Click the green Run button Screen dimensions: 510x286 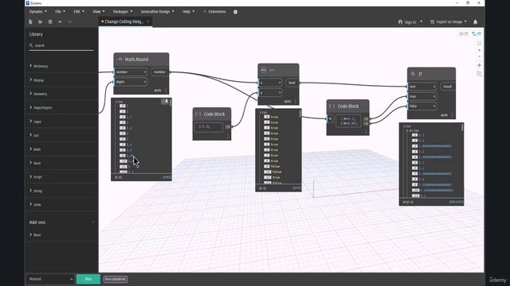[88, 279]
